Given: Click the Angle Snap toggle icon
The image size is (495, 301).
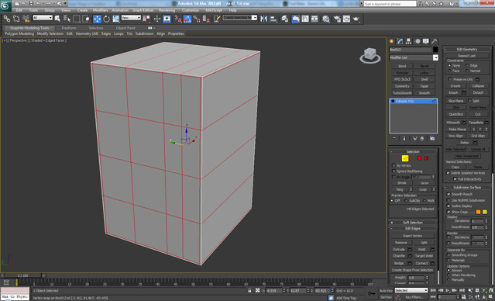Looking at the screenshot, I should click(187, 19).
